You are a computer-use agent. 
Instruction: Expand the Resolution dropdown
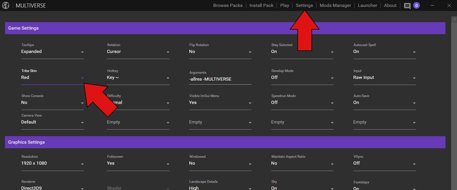(52, 164)
